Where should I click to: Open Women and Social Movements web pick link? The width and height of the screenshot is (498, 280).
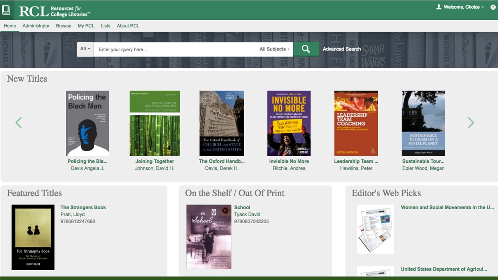pos(447,207)
